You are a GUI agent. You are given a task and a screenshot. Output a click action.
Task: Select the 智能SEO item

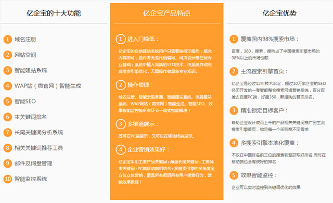pyautogui.click(x=25, y=102)
